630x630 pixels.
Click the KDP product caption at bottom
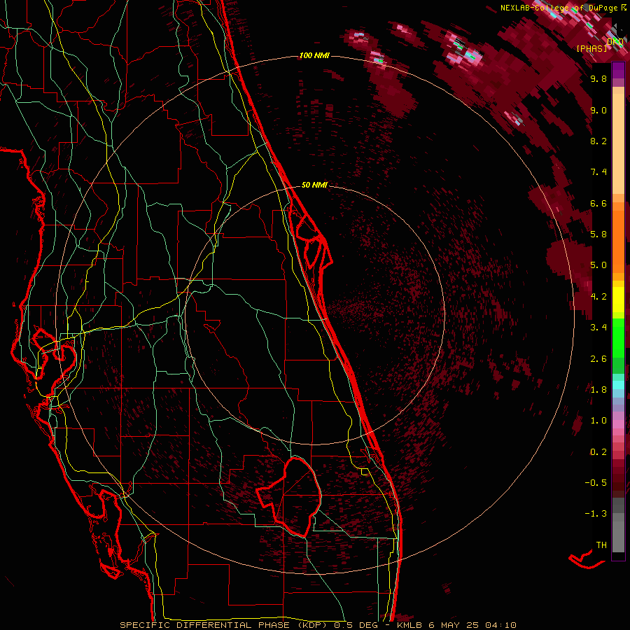(318, 625)
